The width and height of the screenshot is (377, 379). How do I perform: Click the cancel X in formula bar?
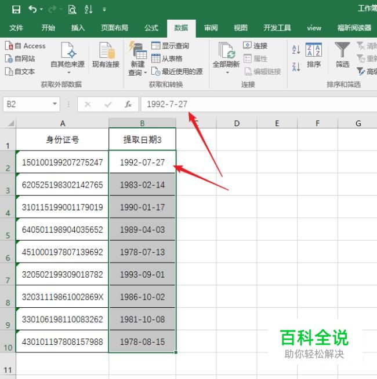click(88, 104)
